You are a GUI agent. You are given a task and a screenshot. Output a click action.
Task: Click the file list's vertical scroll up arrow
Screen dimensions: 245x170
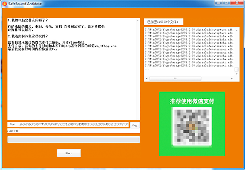pyautogui.click(x=237, y=30)
